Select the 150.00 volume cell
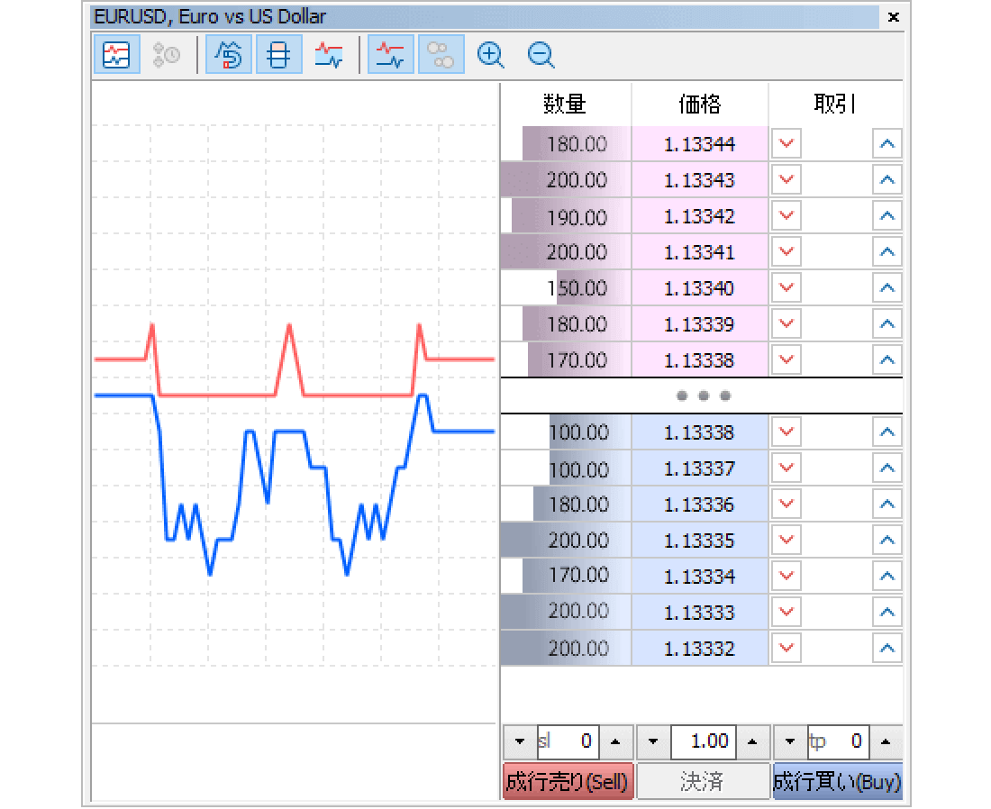The height and width of the screenshot is (809, 991). pos(567,288)
